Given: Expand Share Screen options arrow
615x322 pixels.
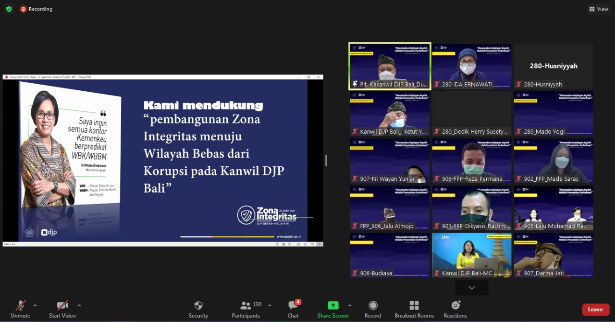Looking at the screenshot, I should [x=350, y=305].
